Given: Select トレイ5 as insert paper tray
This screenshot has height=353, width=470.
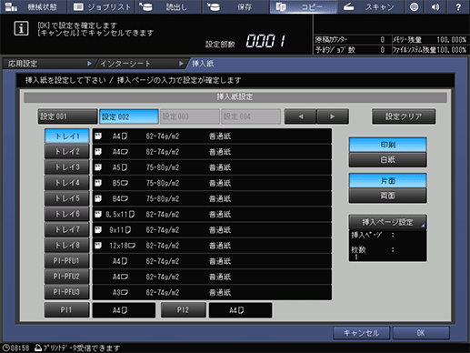Looking at the screenshot, I should 67,198.
